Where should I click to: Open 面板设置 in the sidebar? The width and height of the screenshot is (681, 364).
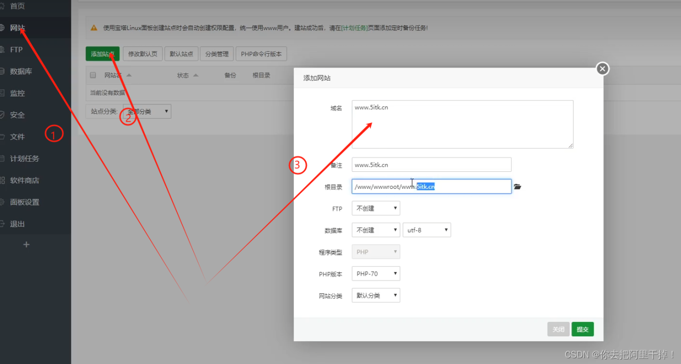(x=24, y=202)
